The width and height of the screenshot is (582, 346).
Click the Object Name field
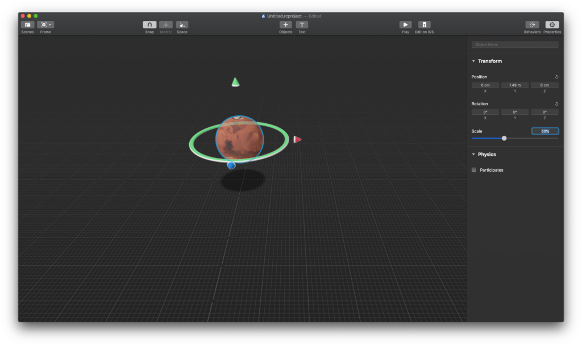point(515,44)
